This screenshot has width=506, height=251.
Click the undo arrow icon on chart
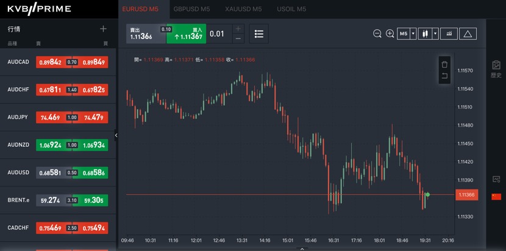pyautogui.click(x=444, y=76)
